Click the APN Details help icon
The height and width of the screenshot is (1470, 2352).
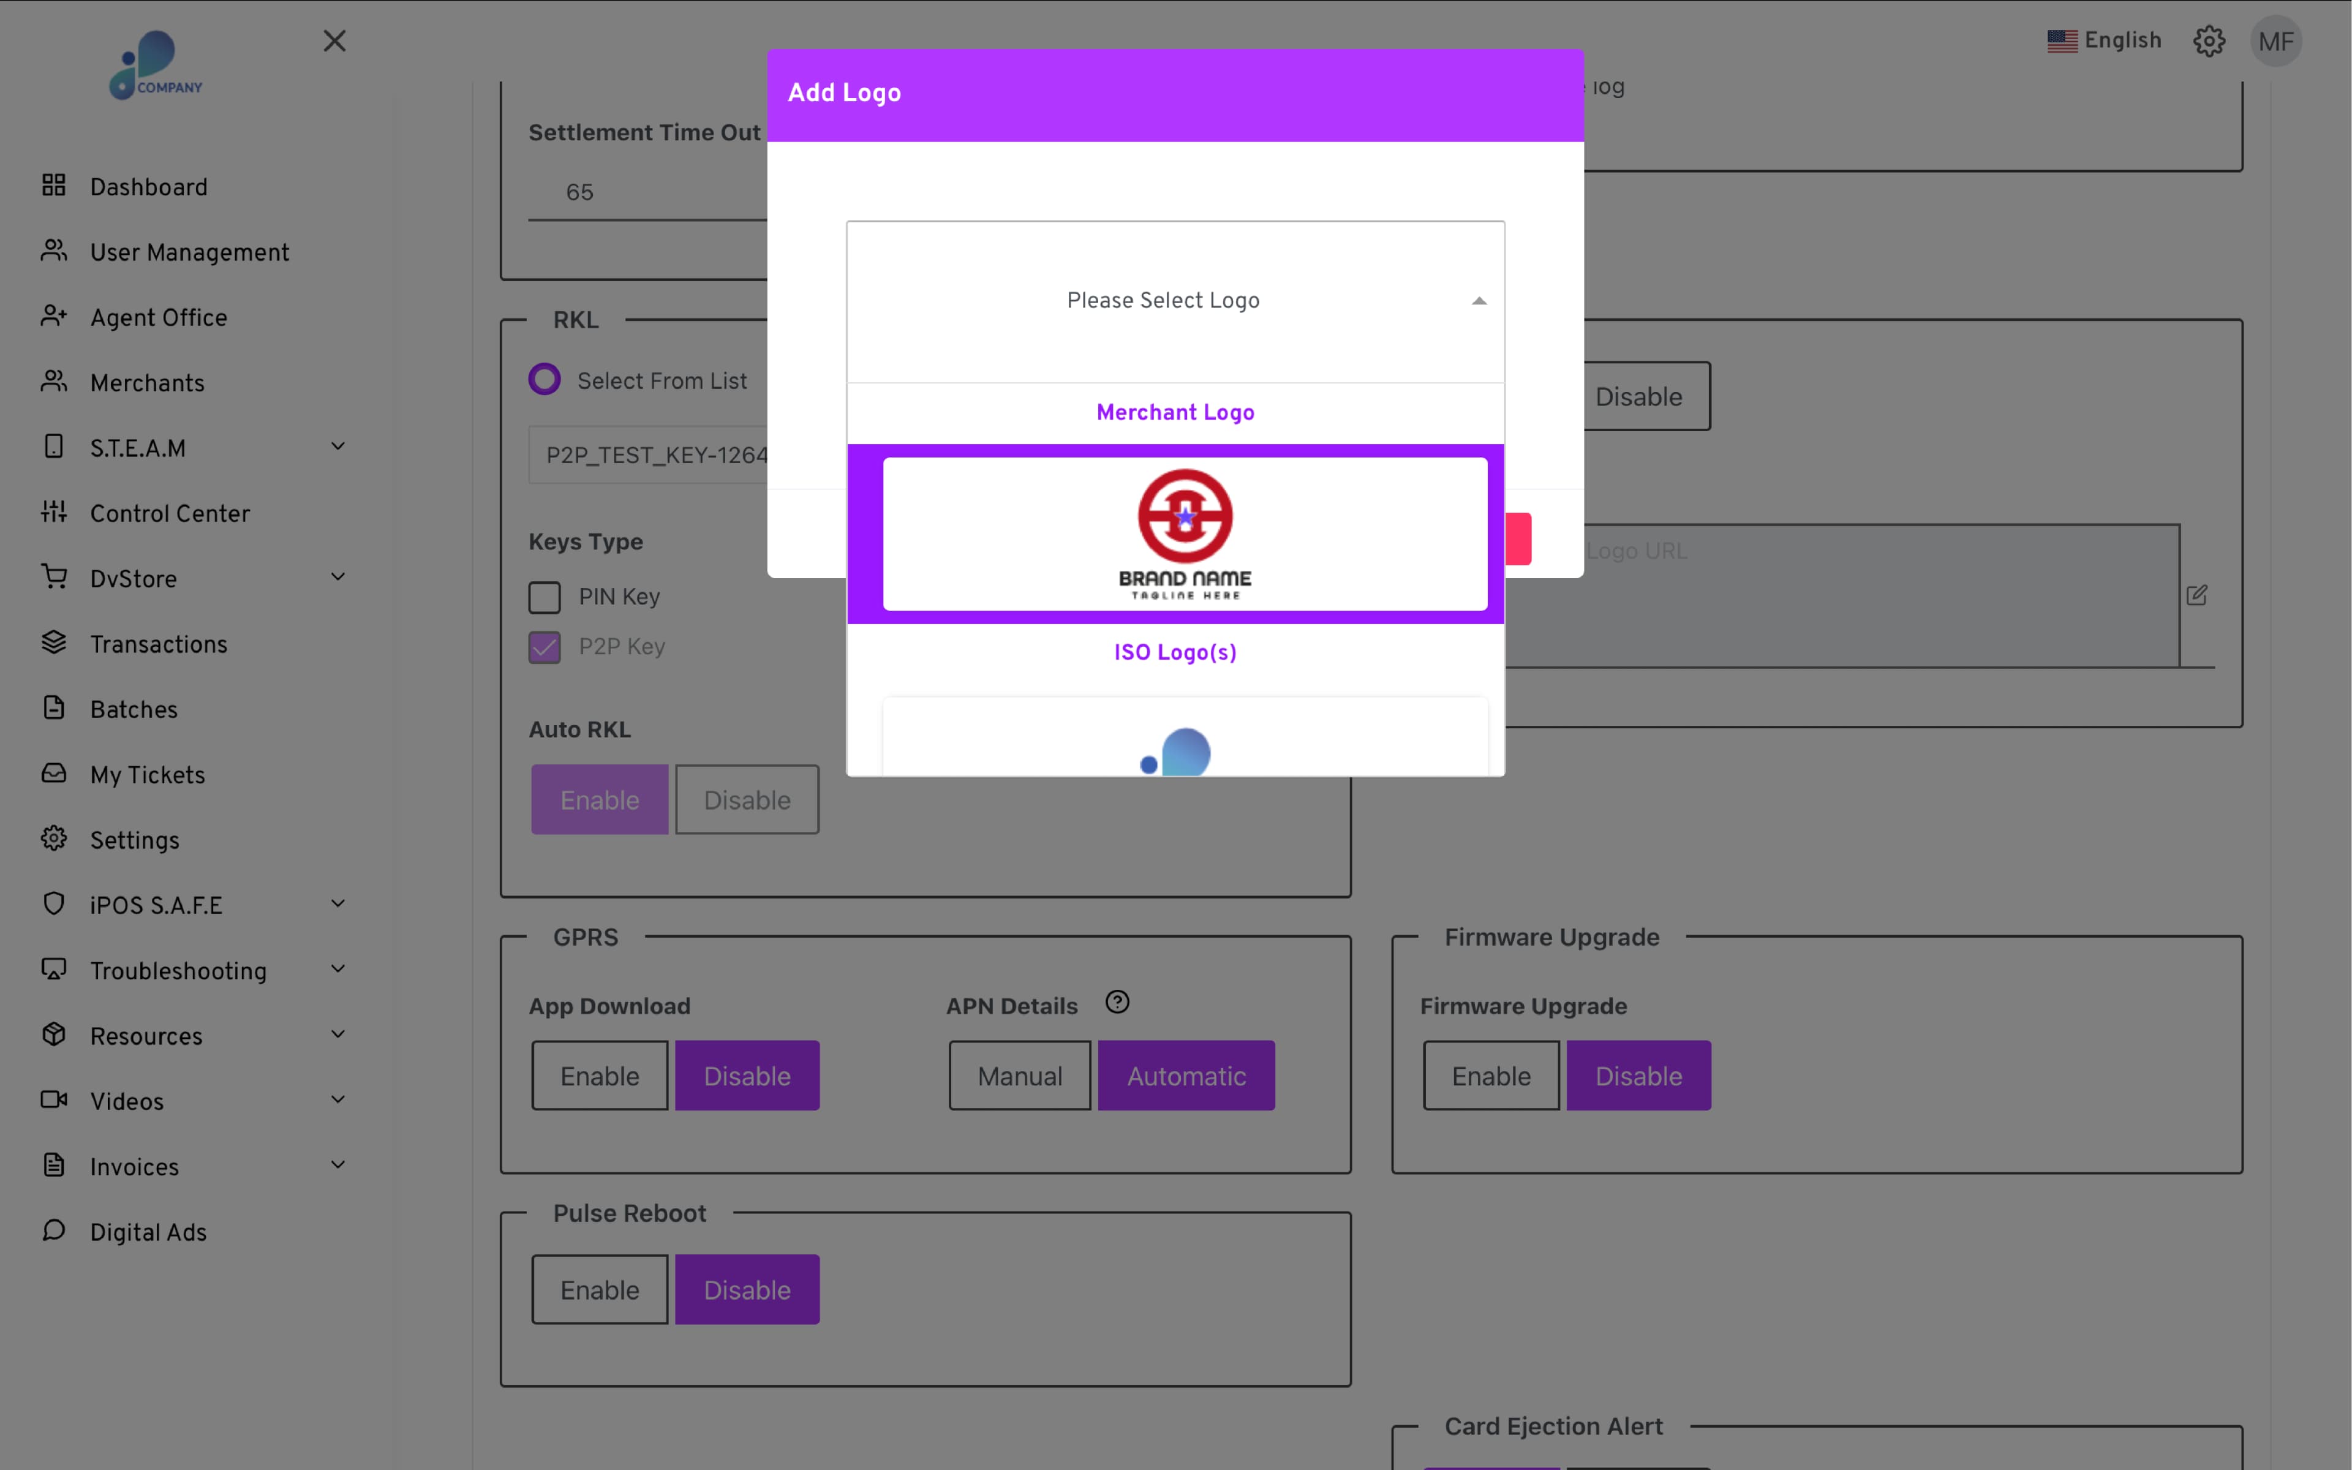(x=1117, y=1003)
